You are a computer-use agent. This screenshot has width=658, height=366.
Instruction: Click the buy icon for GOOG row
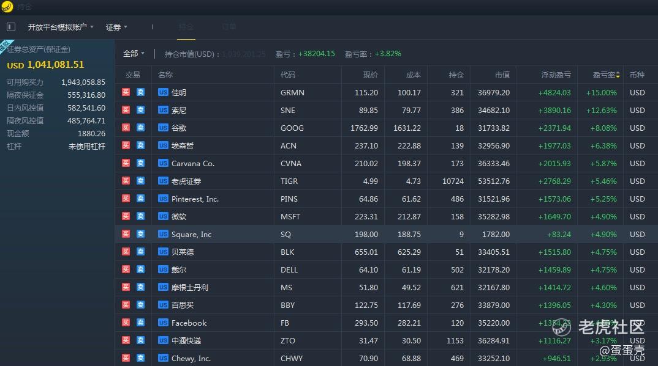[x=126, y=128]
